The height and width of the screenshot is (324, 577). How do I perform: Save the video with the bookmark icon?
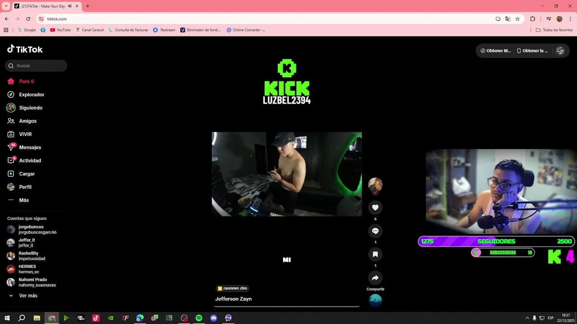[x=375, y=254]
